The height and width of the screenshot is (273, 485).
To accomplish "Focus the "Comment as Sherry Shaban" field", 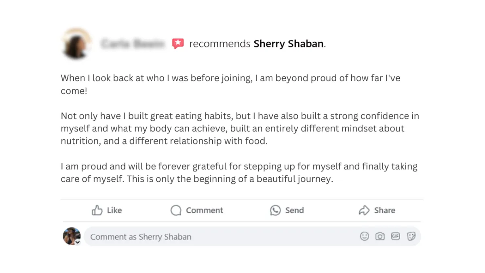I will point(222,237).
